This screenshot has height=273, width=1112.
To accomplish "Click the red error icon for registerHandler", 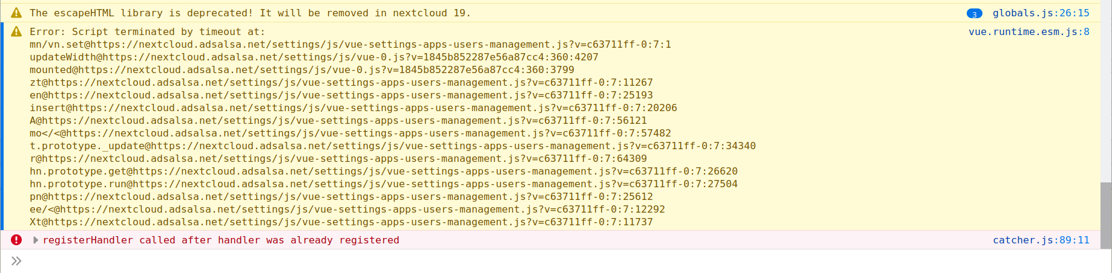I will [x=16, y=240].
